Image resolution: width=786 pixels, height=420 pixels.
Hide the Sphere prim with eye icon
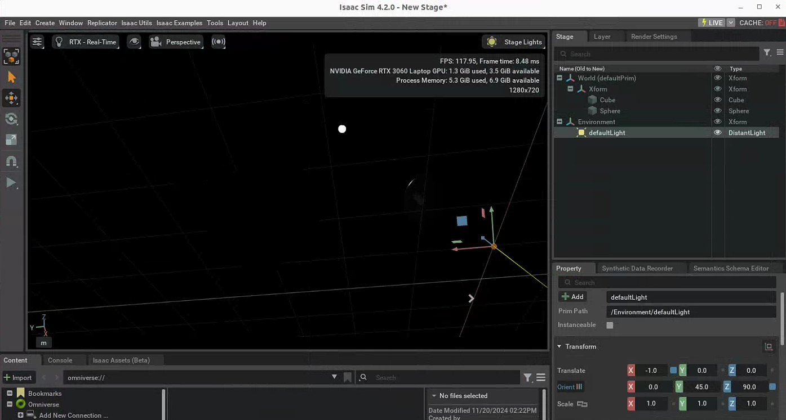(718, 111)
